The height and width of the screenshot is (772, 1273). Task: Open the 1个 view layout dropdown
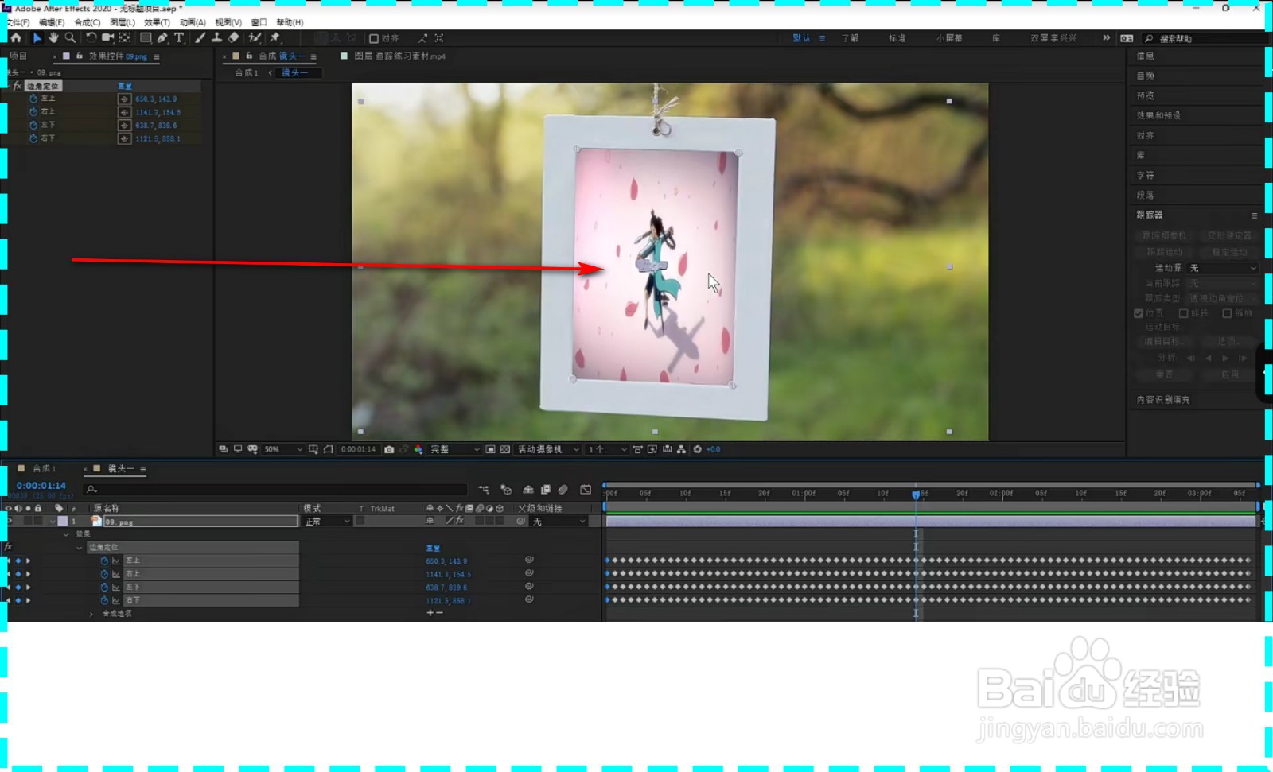[607, 449]
